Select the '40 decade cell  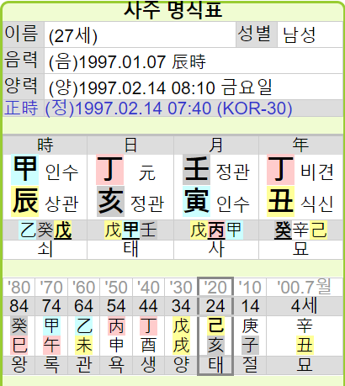click(x=148, y=288)
